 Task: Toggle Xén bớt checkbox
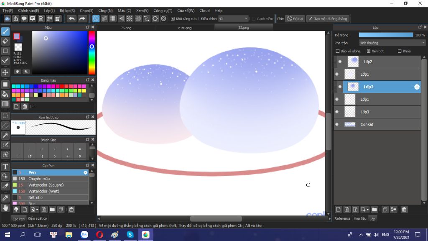pyautogui.click(x=369, y=51)
